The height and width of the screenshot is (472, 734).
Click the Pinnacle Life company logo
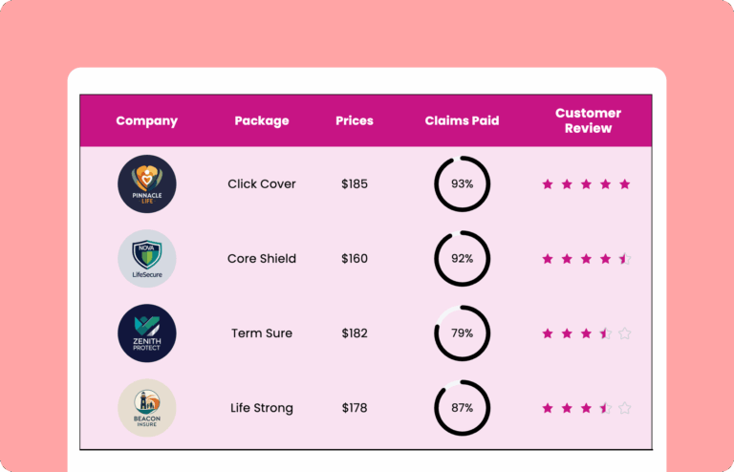(x=147, y=183)
